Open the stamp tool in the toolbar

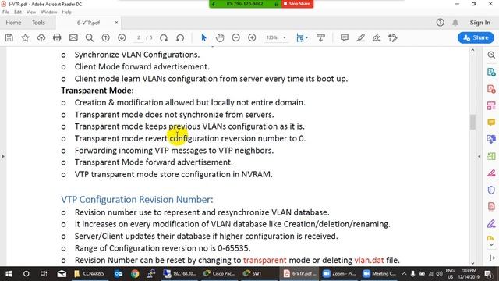point(393,38)
